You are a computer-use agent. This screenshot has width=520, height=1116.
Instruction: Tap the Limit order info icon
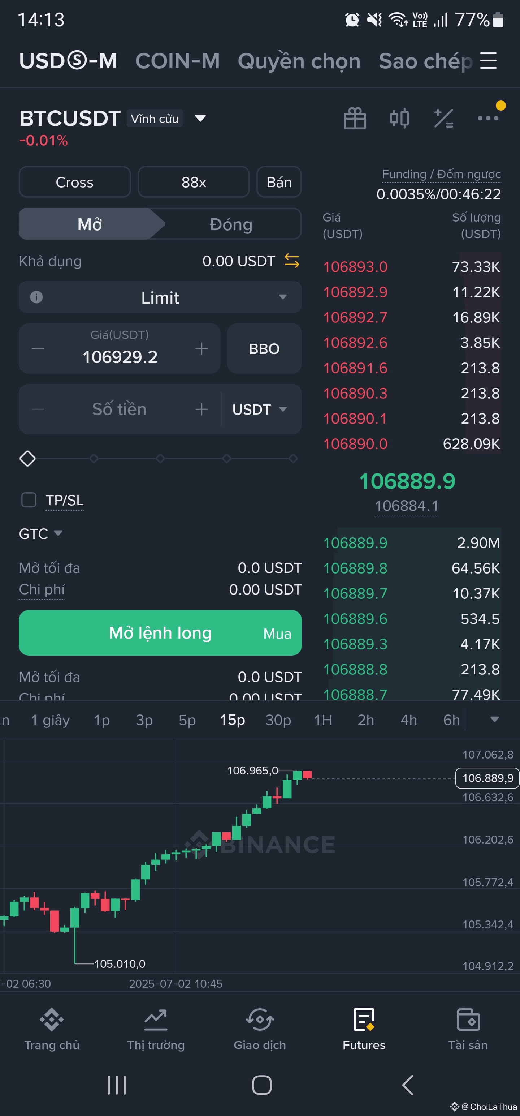(x=36, y=297)
